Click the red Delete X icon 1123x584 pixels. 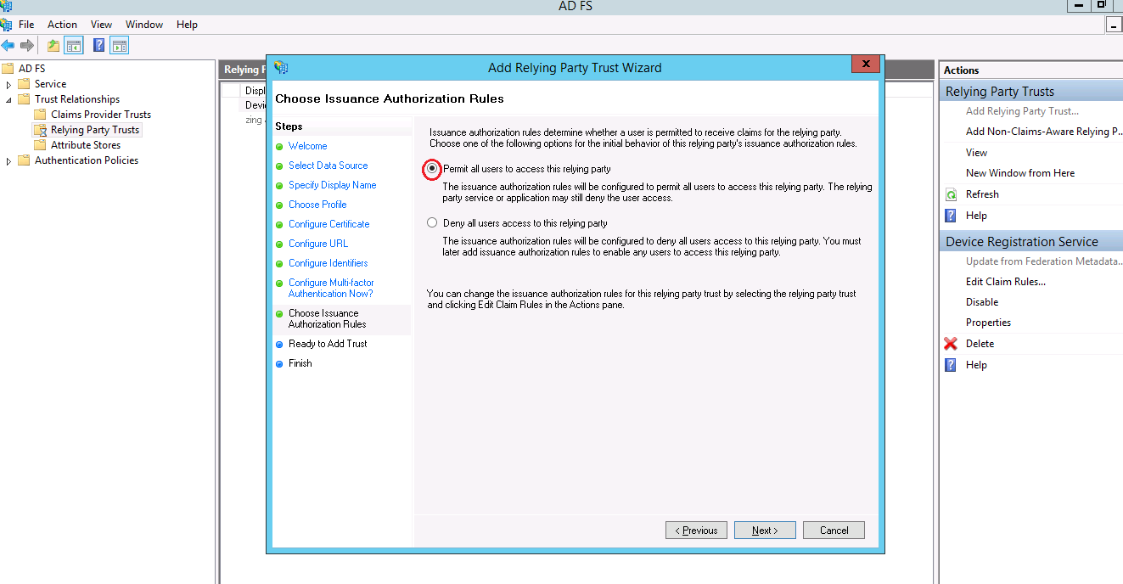tap(951, 344)
